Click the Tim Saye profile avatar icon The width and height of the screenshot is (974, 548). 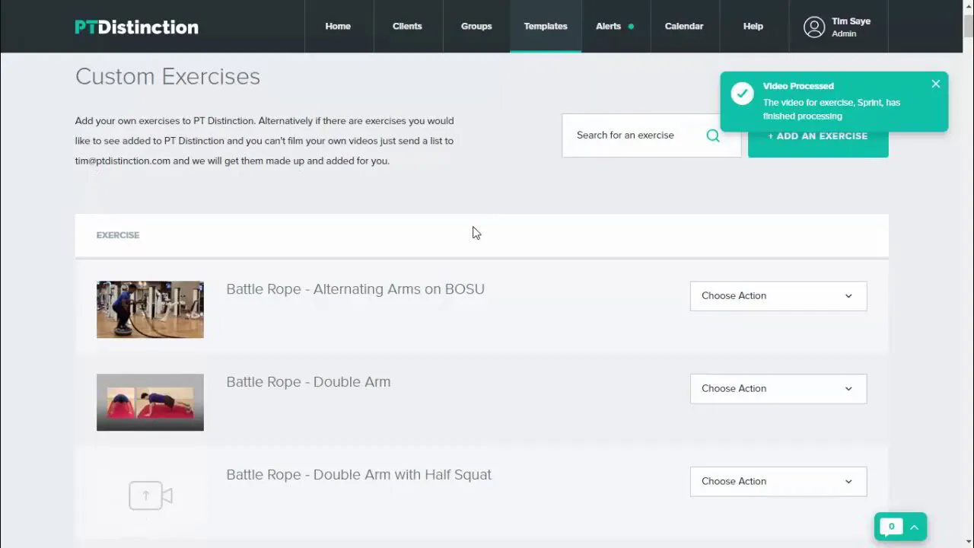(x=814, y=27)
